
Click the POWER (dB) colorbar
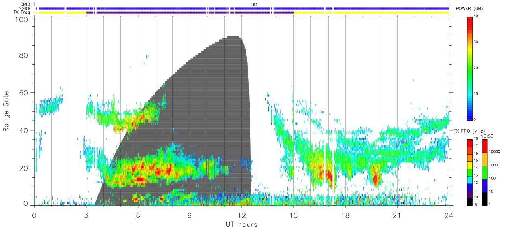(x=470, y=68)
